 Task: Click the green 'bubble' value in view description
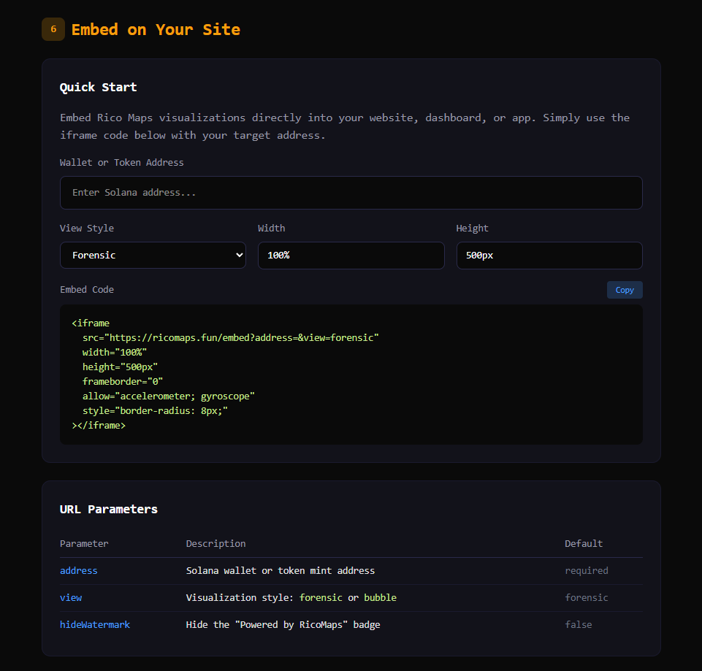(x=380, y=597)
